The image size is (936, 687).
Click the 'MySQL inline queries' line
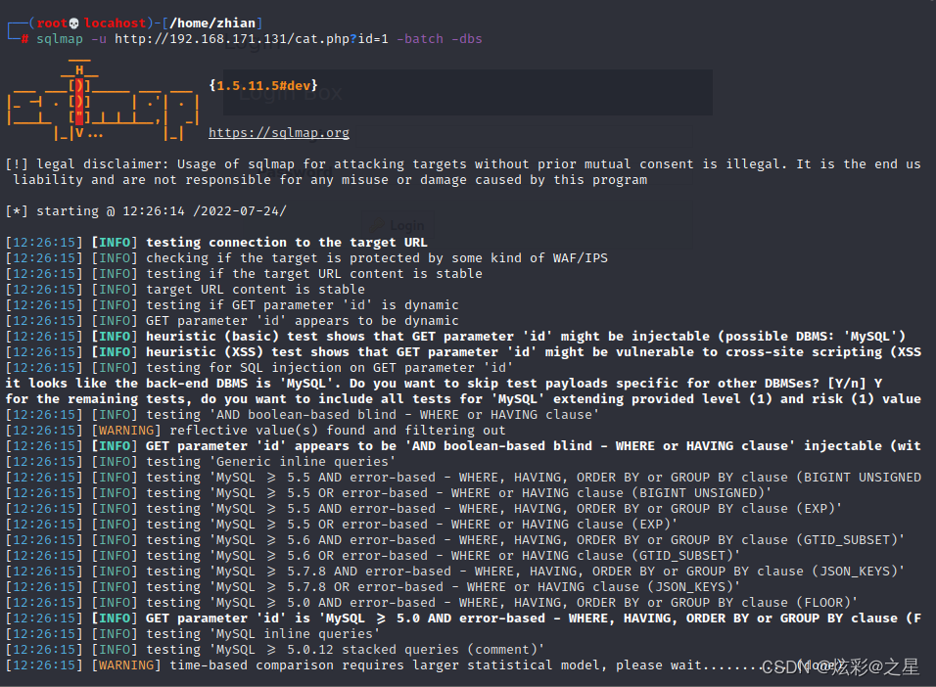tap(193, 633)
